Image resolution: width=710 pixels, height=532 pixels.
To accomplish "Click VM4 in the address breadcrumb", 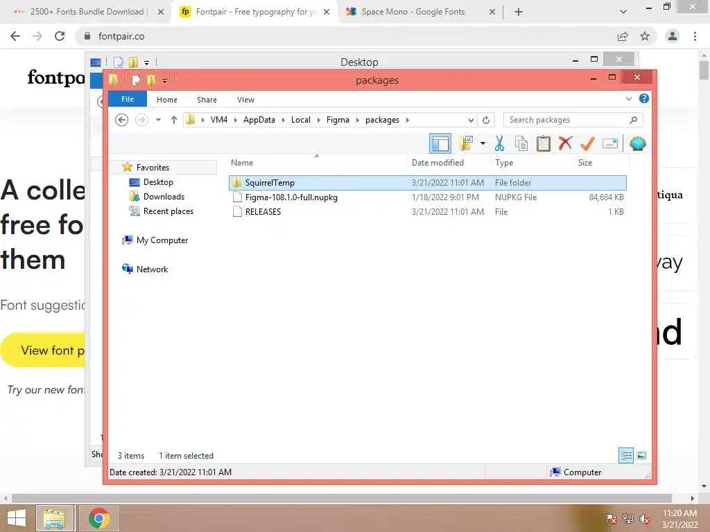I will pos(219,120).
